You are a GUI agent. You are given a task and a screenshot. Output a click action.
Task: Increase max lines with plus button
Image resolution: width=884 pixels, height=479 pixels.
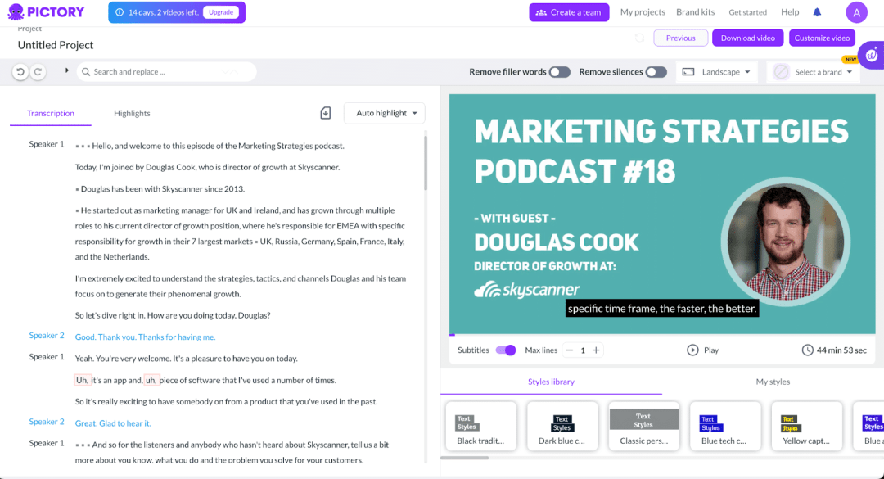click(x=596, y=350)
